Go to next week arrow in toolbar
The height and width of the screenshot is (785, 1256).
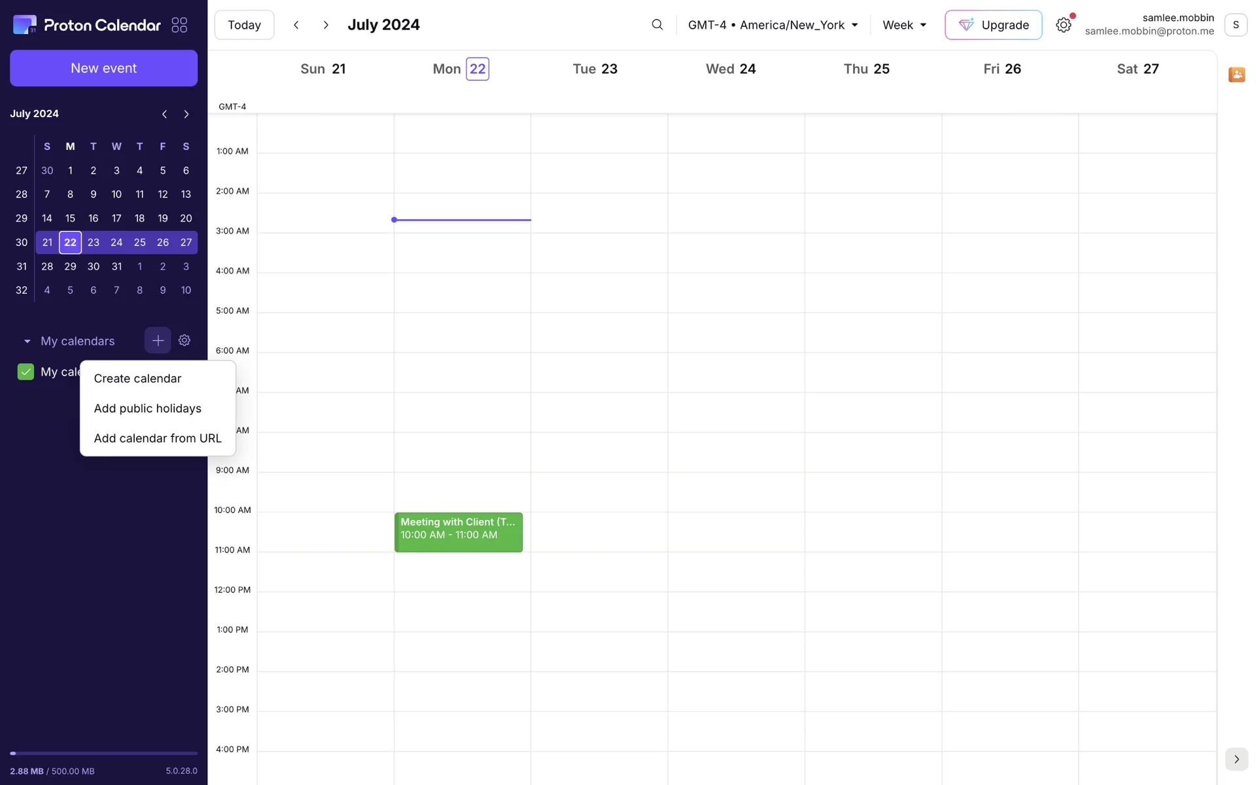(x=326, y=25)
